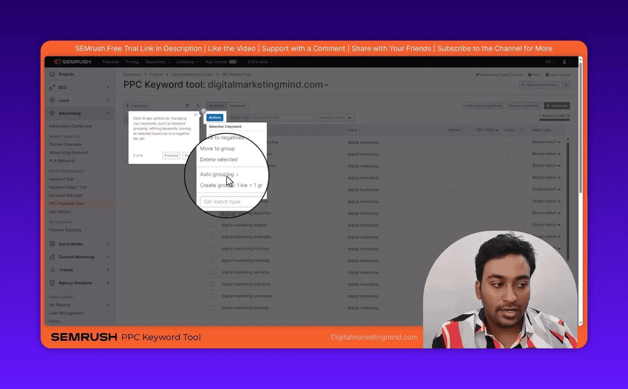Screen dimensions: 628x389
Task: Click the Remove duplicates button
Action: [523, 106]
